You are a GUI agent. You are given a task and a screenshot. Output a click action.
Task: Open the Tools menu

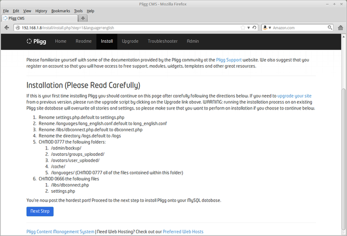[x=78, y=11]
